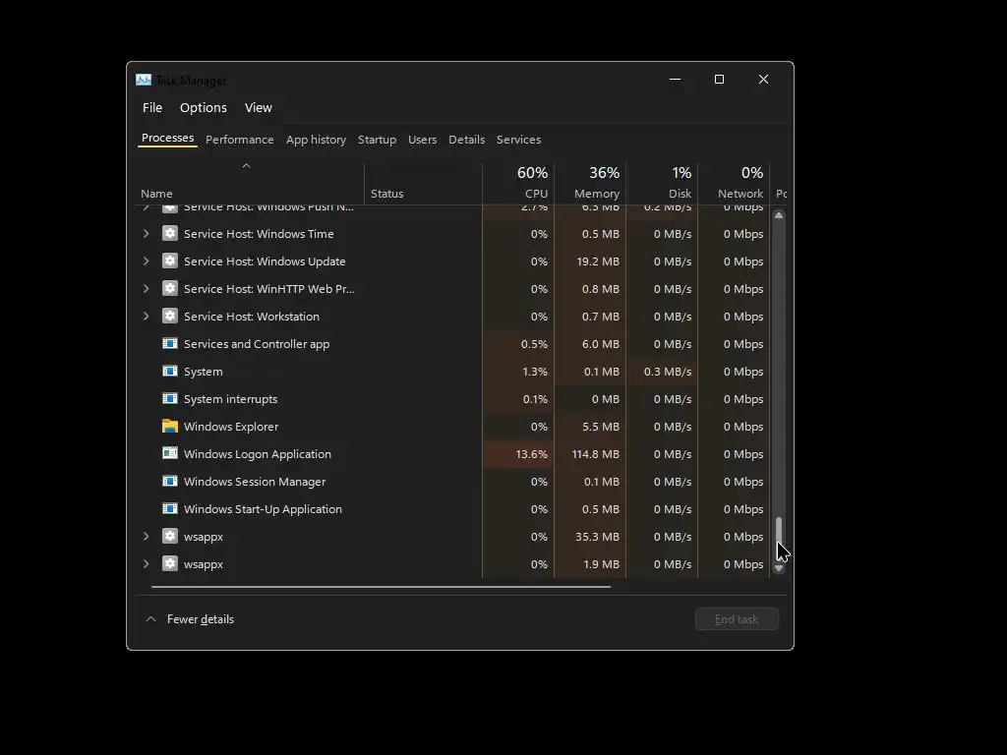Sort processes by CPU column
The image size is (1007, 755).
[518, 184]
